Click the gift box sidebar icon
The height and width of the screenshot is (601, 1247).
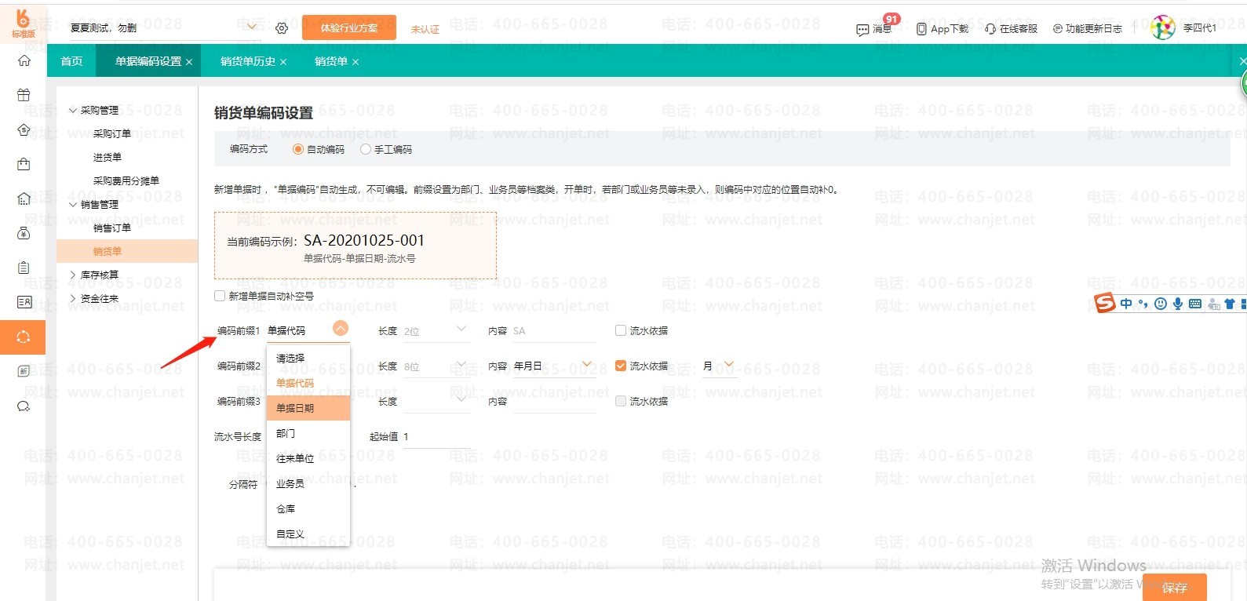(24, 95)
